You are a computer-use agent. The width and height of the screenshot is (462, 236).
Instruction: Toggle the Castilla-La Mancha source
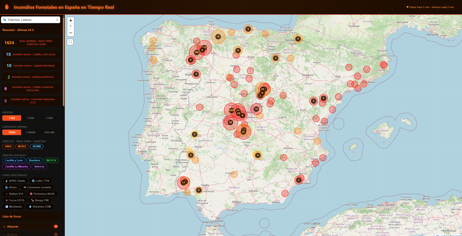click(16, 167)
